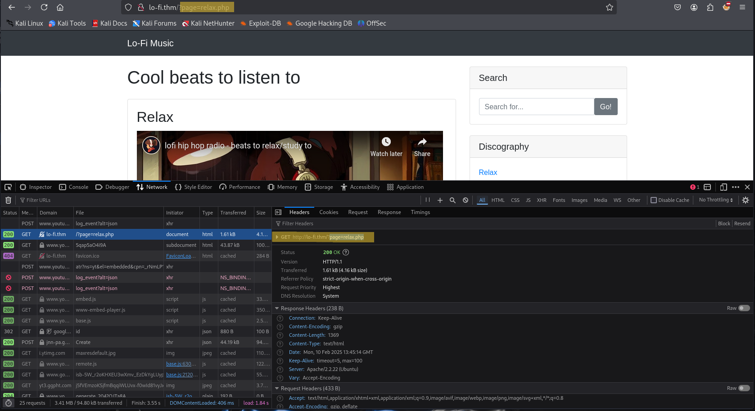755x411 pixels.
Task: Click the Resend button
Action: point(742,223)
